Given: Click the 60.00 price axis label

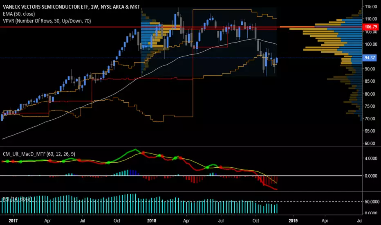Looking at the screenshot, I should click(371, 143).
